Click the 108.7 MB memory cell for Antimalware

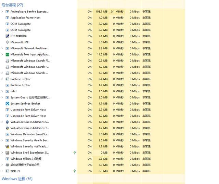tap(101, 12)
